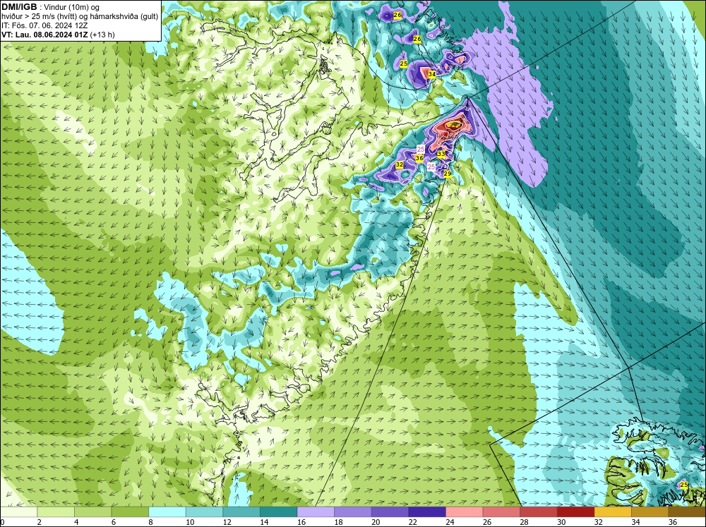Click the legend scale number 4
Screen dimensions: 706x527
[x=76, y=522]
